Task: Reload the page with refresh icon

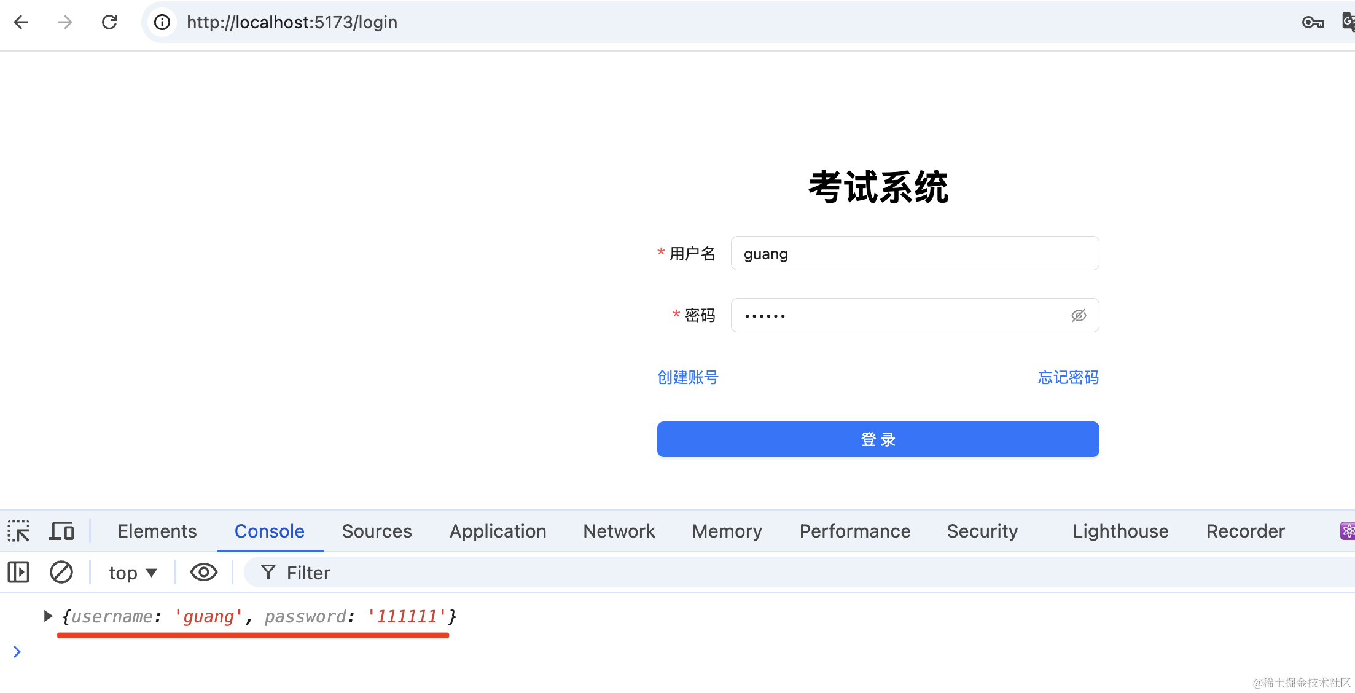Action: tap(109, 23)
